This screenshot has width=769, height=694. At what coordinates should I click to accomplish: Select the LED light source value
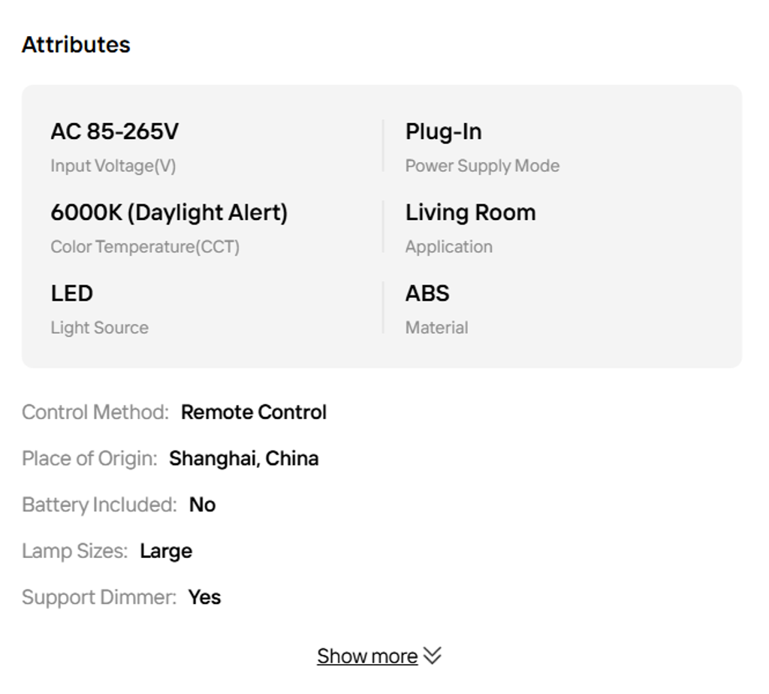pyautogui.click(x=71, y=293)
